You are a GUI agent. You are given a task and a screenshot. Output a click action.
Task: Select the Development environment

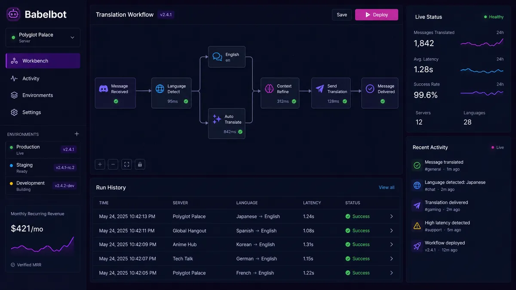[x=43, y=186]
